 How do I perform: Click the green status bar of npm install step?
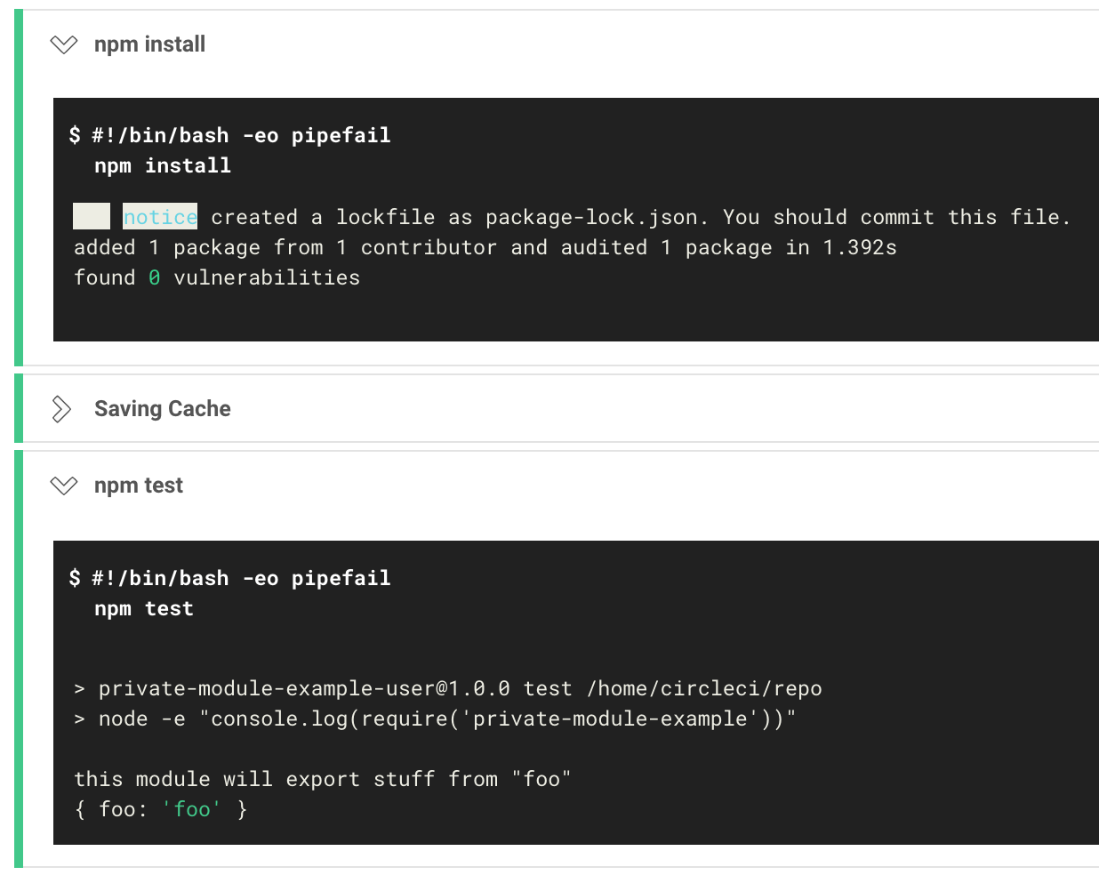pos(17,187)
